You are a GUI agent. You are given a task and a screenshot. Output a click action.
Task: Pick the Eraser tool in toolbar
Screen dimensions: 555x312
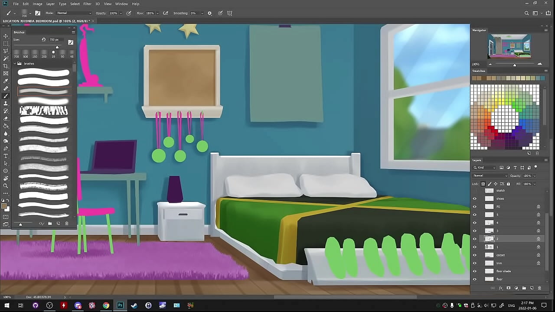[x=6, y=118]
